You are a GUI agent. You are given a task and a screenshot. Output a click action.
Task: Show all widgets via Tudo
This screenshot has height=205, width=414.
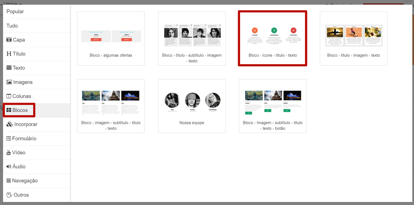[12, 26]
